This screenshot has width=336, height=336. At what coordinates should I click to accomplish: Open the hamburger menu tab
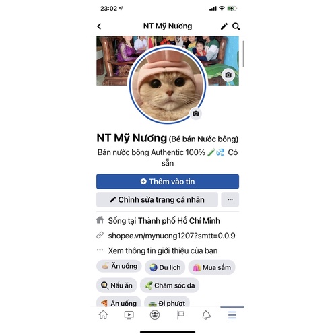(x=232, y=315)
